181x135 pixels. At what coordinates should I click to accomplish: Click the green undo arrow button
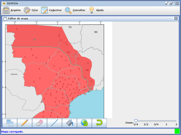point(99,123)
